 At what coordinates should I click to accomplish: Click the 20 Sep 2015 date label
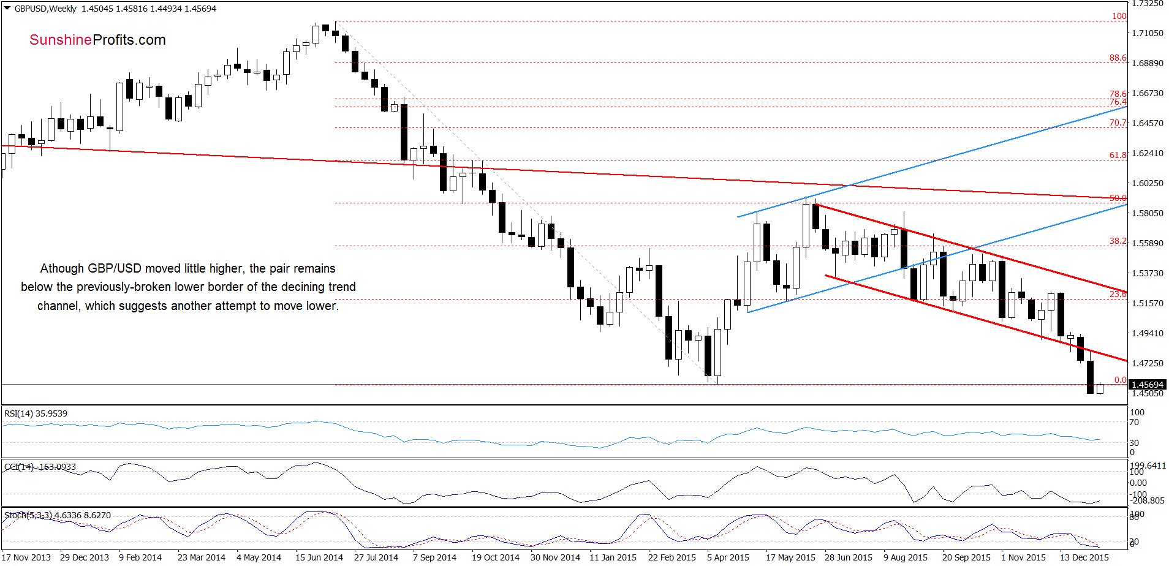[966, 557]
